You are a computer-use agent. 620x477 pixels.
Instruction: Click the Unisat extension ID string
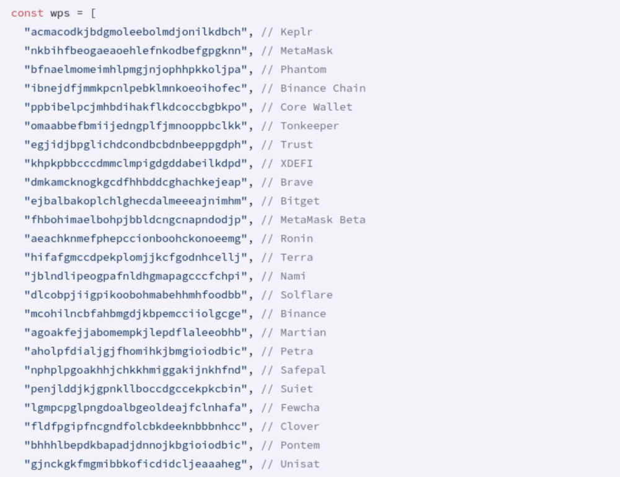(136, 464)
